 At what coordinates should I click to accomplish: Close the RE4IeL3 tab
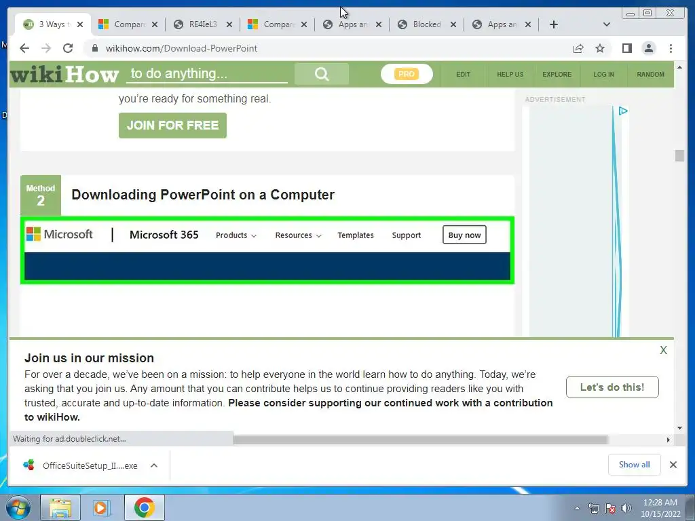[229, 24]
